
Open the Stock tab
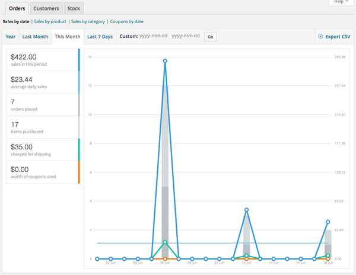pos(74,8)
